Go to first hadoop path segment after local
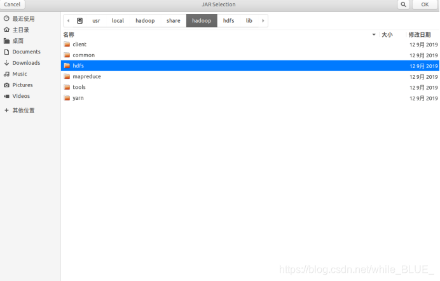The height and width of the screenshot is (281, 440). pos(145,21)
